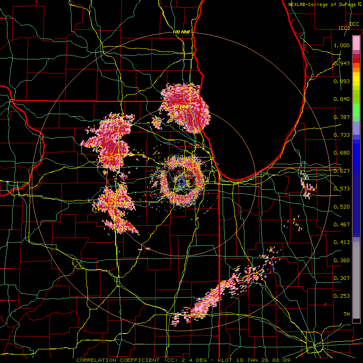Pick the dark red segment of the color scale
This screenshot has width=363, height=363.
click(356, 60)
